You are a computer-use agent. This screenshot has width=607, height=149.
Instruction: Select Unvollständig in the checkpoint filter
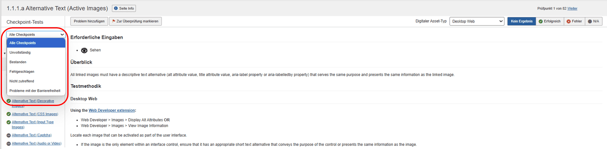coord(36,53)
